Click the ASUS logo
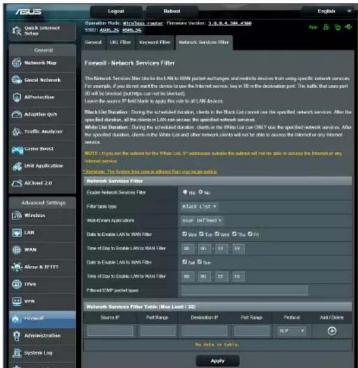The image size is (358, 368). pyautogui.click(x=29, y=11)
